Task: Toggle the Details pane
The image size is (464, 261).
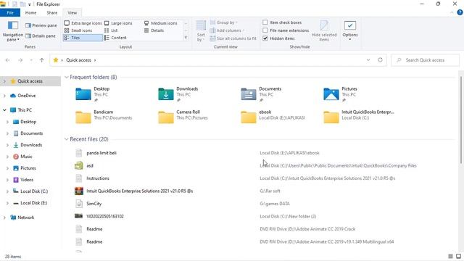Action: 41,36
